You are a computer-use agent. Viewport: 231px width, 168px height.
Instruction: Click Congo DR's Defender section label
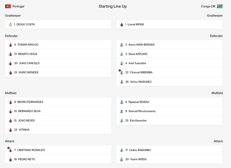pos(217,36)
